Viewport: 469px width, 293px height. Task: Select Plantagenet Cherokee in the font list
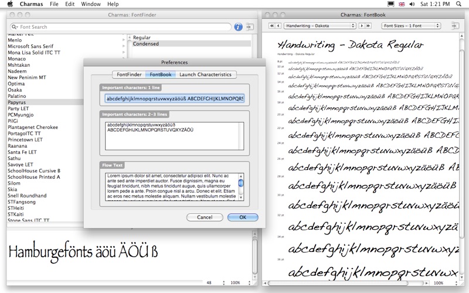tap(33, 127)
